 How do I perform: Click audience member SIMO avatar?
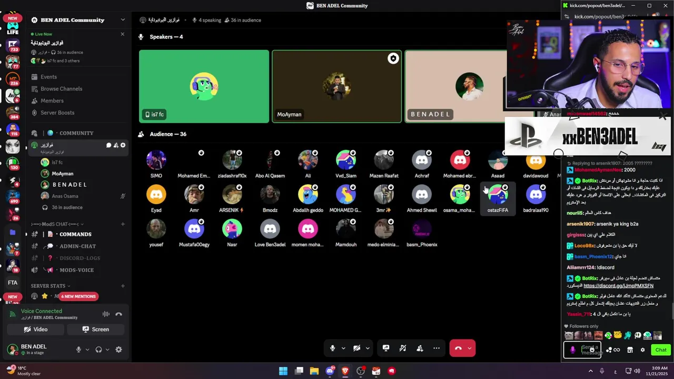pyautogui.click(x=156, y=160)
